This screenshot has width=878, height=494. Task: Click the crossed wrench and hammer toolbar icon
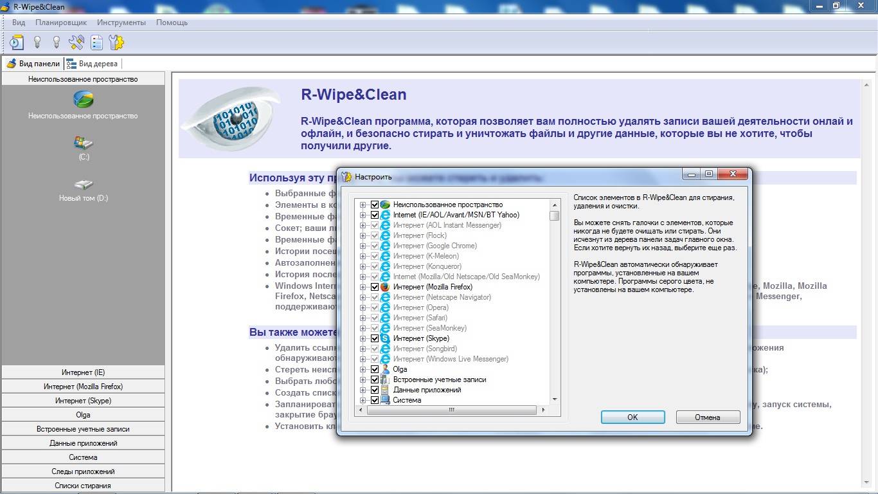76,42
